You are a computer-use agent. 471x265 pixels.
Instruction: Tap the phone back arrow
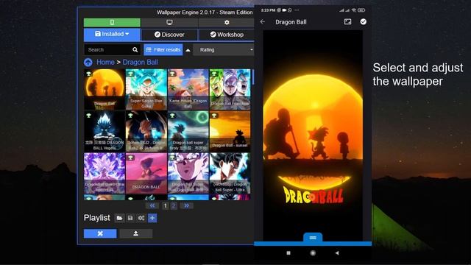(263, 21)
